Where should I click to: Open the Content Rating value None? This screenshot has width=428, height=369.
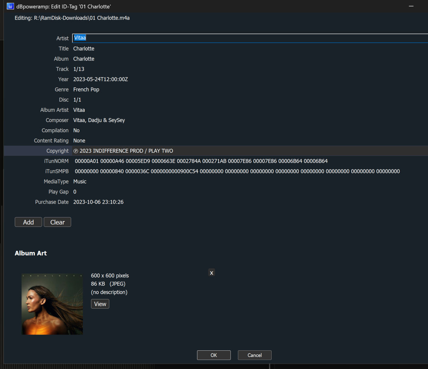pos(79,141)
